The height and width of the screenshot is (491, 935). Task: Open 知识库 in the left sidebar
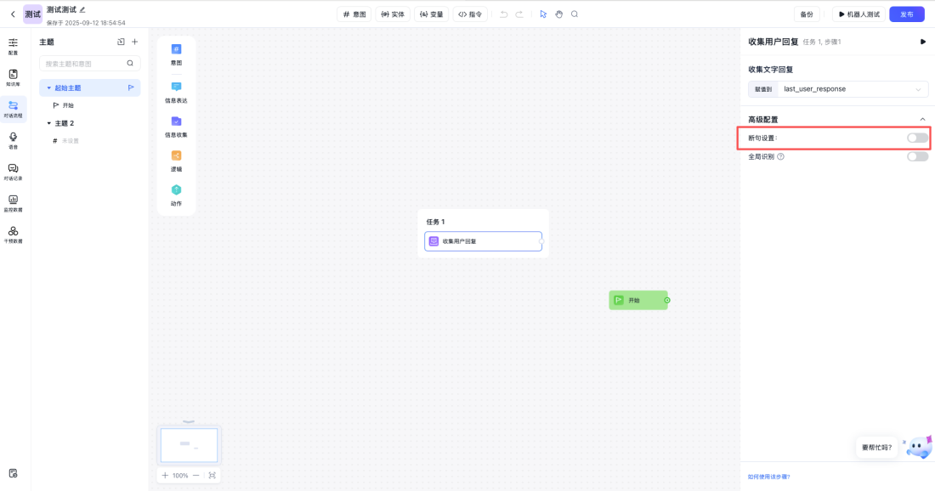click(13, 77)
